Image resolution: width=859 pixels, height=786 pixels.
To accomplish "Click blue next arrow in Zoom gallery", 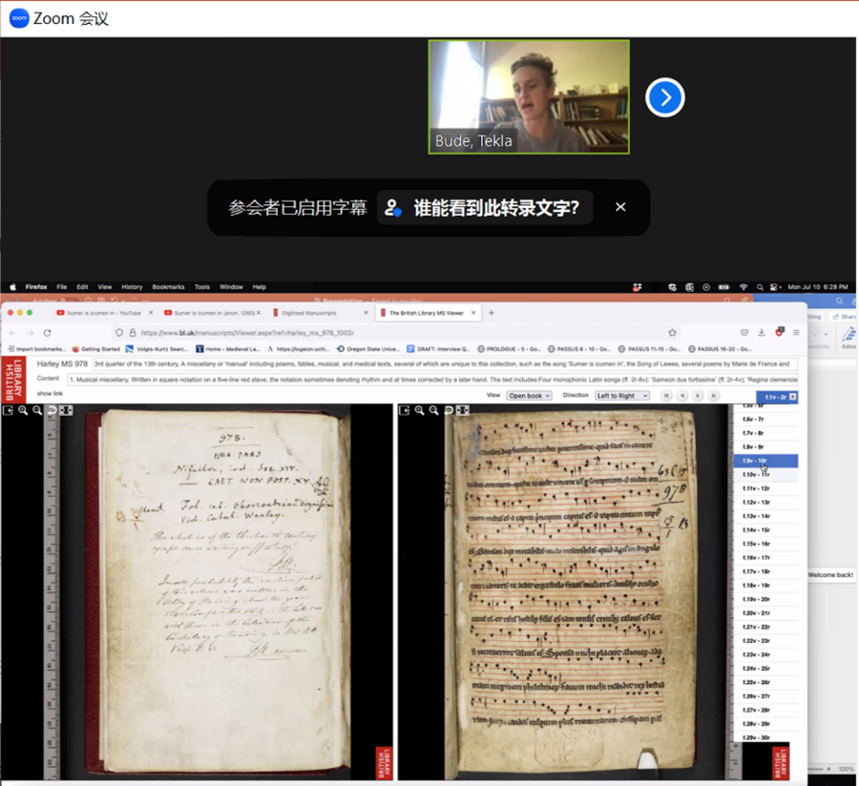I will pos(665,97).
